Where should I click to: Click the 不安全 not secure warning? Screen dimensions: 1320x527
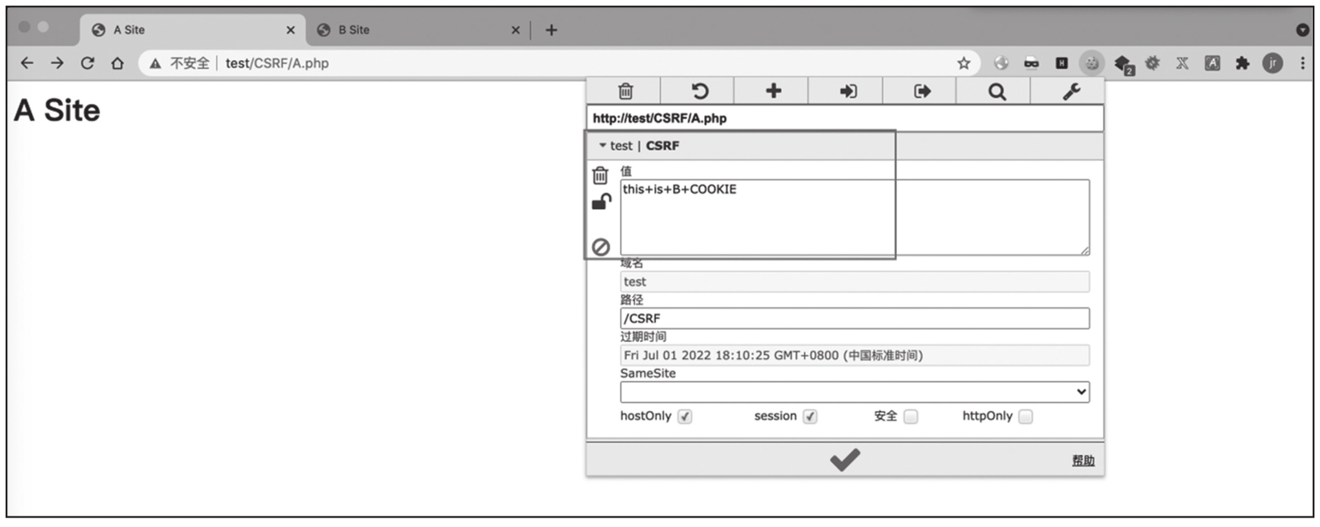click(180, 62)
